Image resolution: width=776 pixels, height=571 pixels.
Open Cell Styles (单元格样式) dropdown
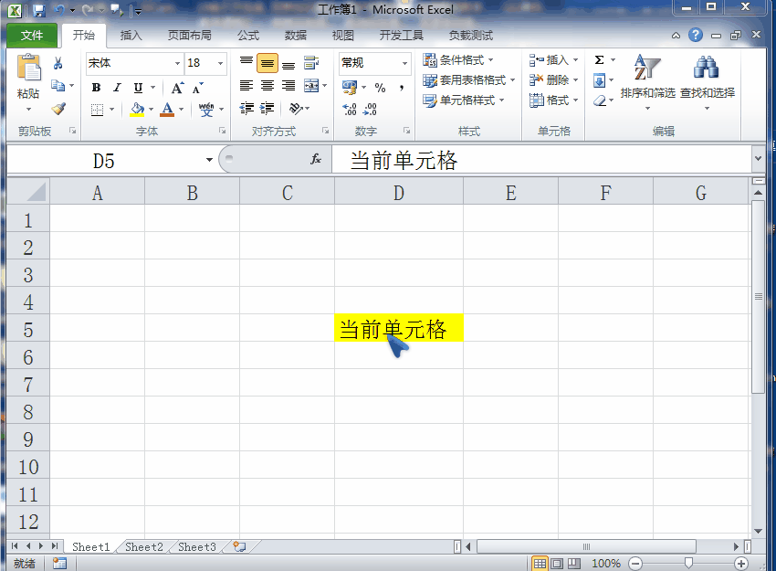click(x=464, y=100)
